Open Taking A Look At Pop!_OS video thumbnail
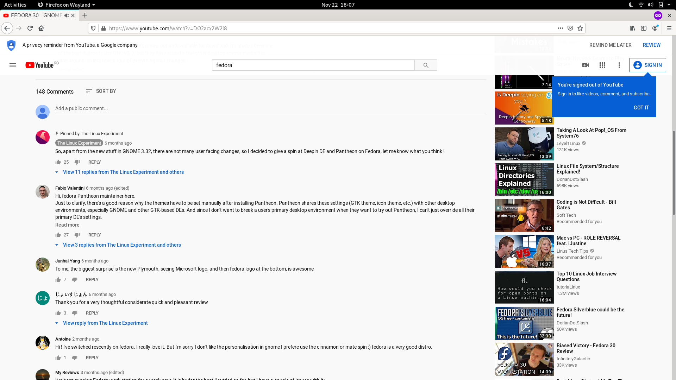Viewport: 676px width, 380px height. (x=524, y=144)
